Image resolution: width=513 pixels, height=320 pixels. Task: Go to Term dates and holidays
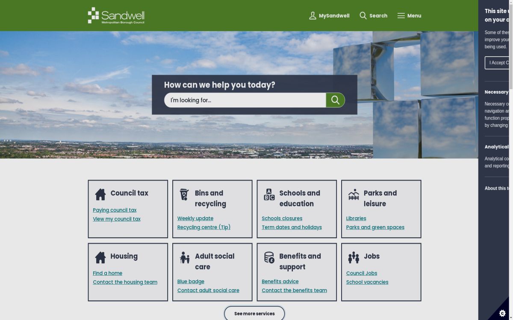point(292,227)
